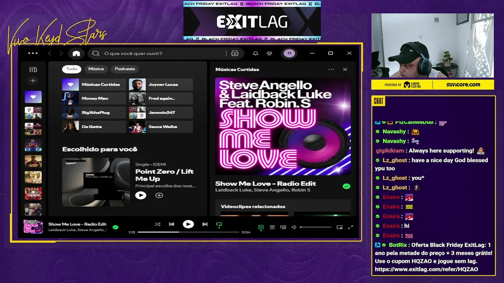Navigate back with the left arrow
The width and height of the screenshot is (504, 283).
[x=50, y=53]
